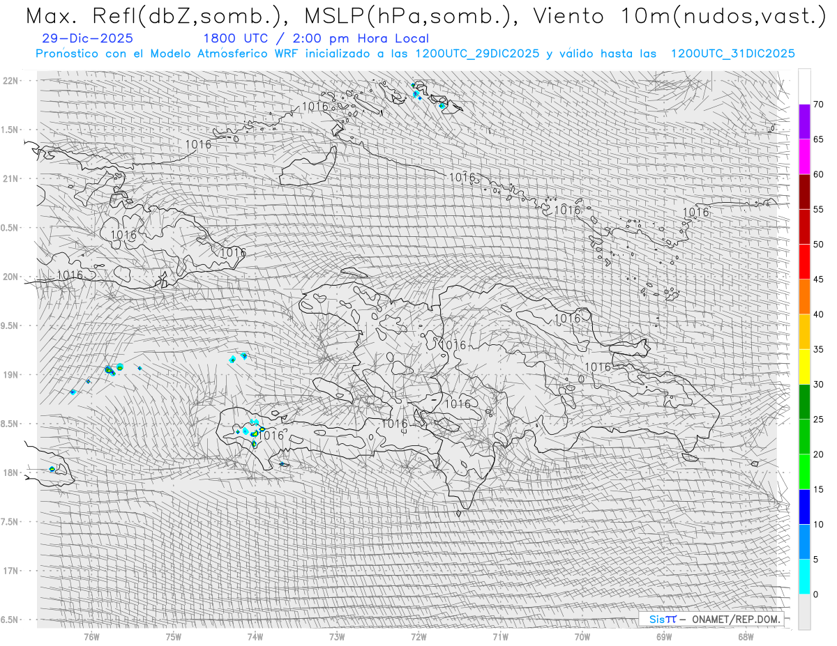Click the colorbar value label '35'
Screen dimensions: 837x646
(x=818, y=349)
